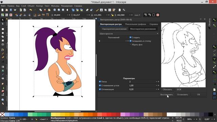Open the Расширения menu
Image resolution: width=217 pixels, height=122 pixels.
(67, 6)
